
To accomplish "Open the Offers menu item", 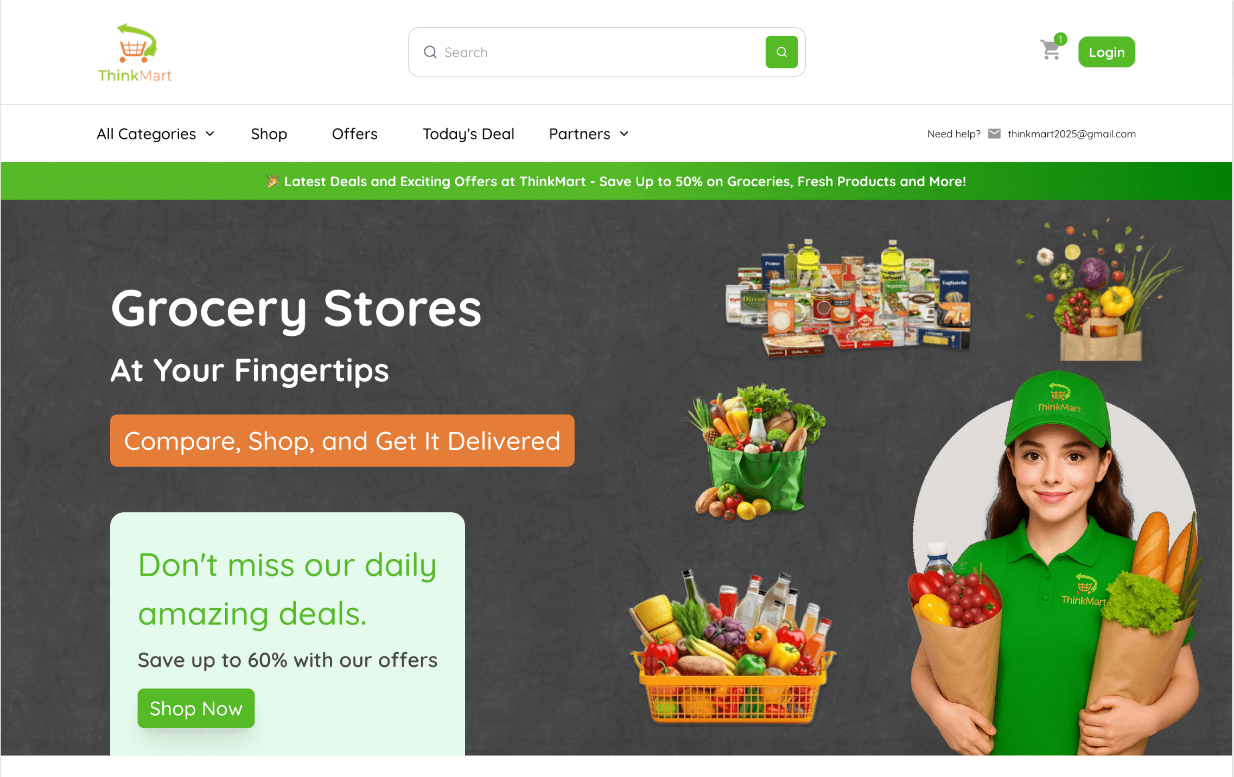I will pyautogui.click(x=355, y=134).
